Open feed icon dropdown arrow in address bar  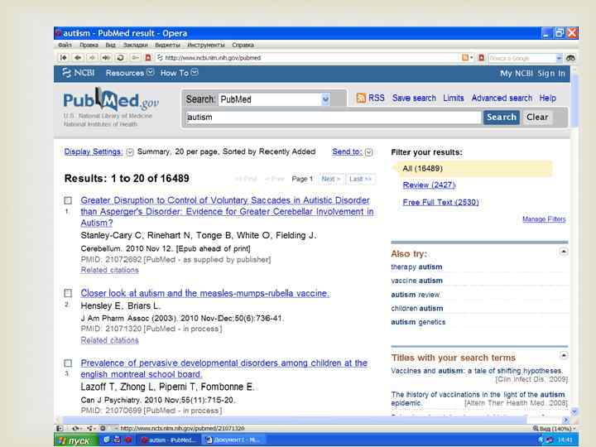[472, 58]
